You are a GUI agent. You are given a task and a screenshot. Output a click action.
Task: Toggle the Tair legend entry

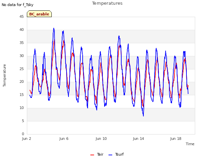pyautogui.click(x=97, y=154)
